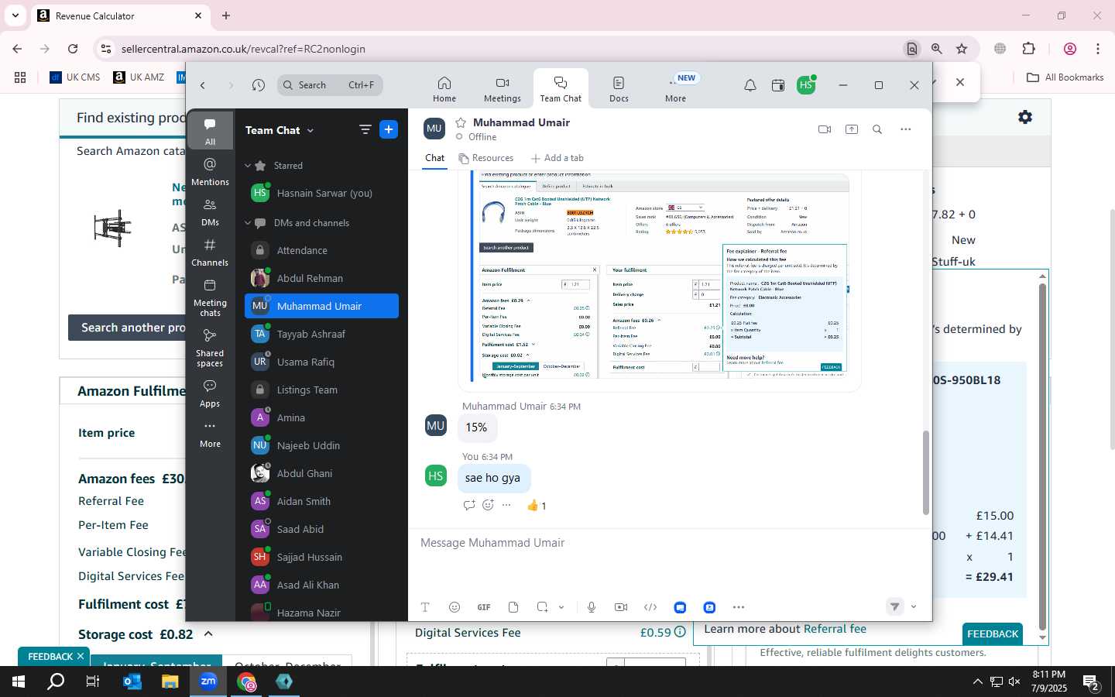The width and height of the screenshot is (1115, 697).
Task: Click Add a tab in the chat header
Action: (557, 158)
